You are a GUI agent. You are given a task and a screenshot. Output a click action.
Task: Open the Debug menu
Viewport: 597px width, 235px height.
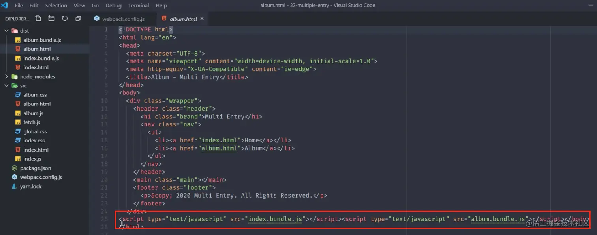click(x=114, y=6)
